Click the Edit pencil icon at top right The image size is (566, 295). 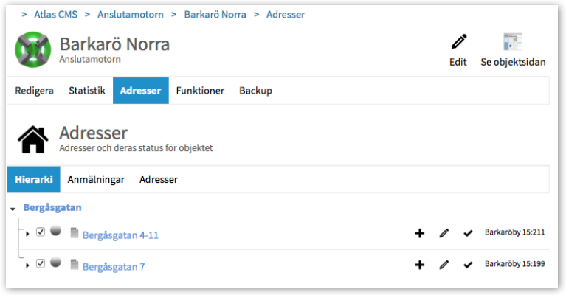point(459,42)
